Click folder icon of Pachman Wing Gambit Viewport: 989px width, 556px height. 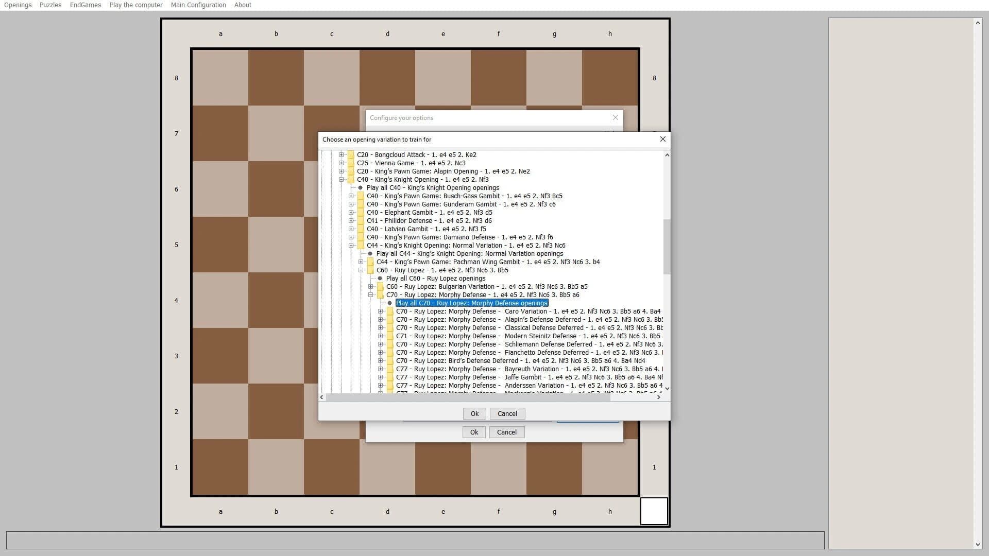click(370, 262)
